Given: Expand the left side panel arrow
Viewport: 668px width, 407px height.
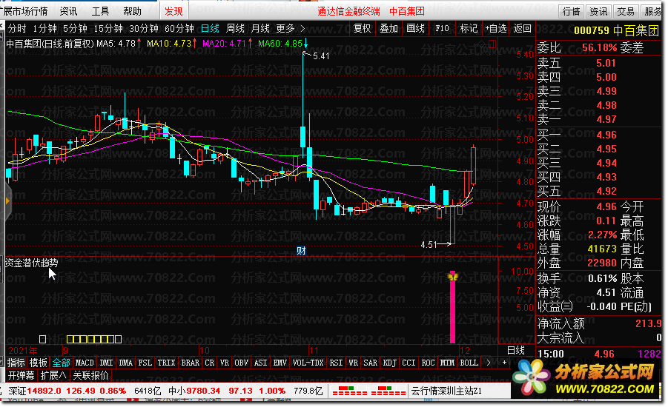Looking at the screenshot, I should [x=7, y=201].
